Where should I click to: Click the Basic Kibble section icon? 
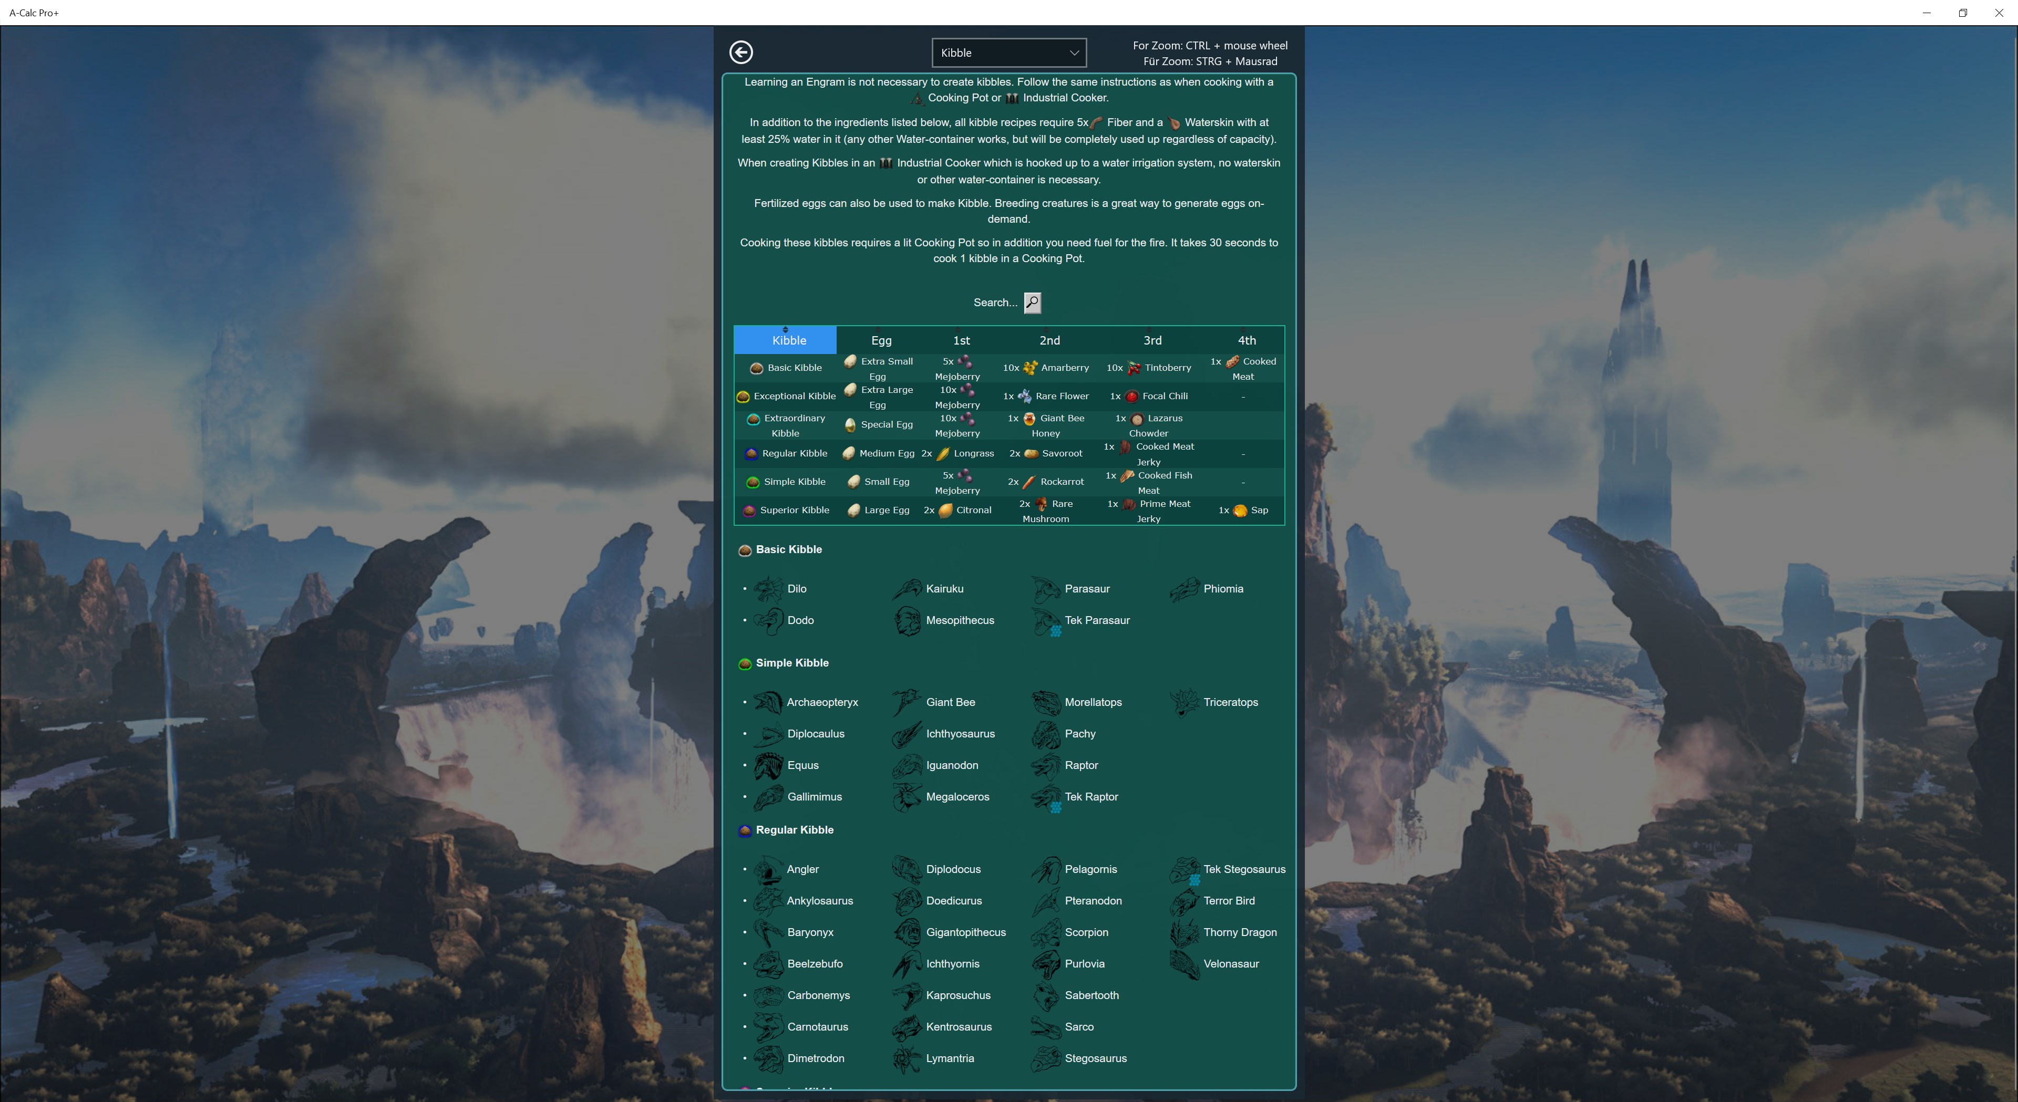pyautogui.click(x=745, y=550)
